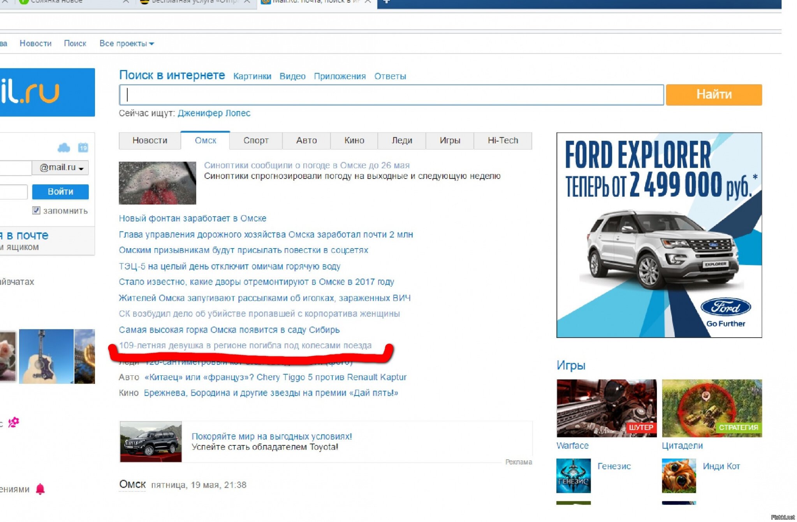Click the mail.ru logo
Image resolution: width=797 pixels, height=522 pixels.
tap(47, 93)
